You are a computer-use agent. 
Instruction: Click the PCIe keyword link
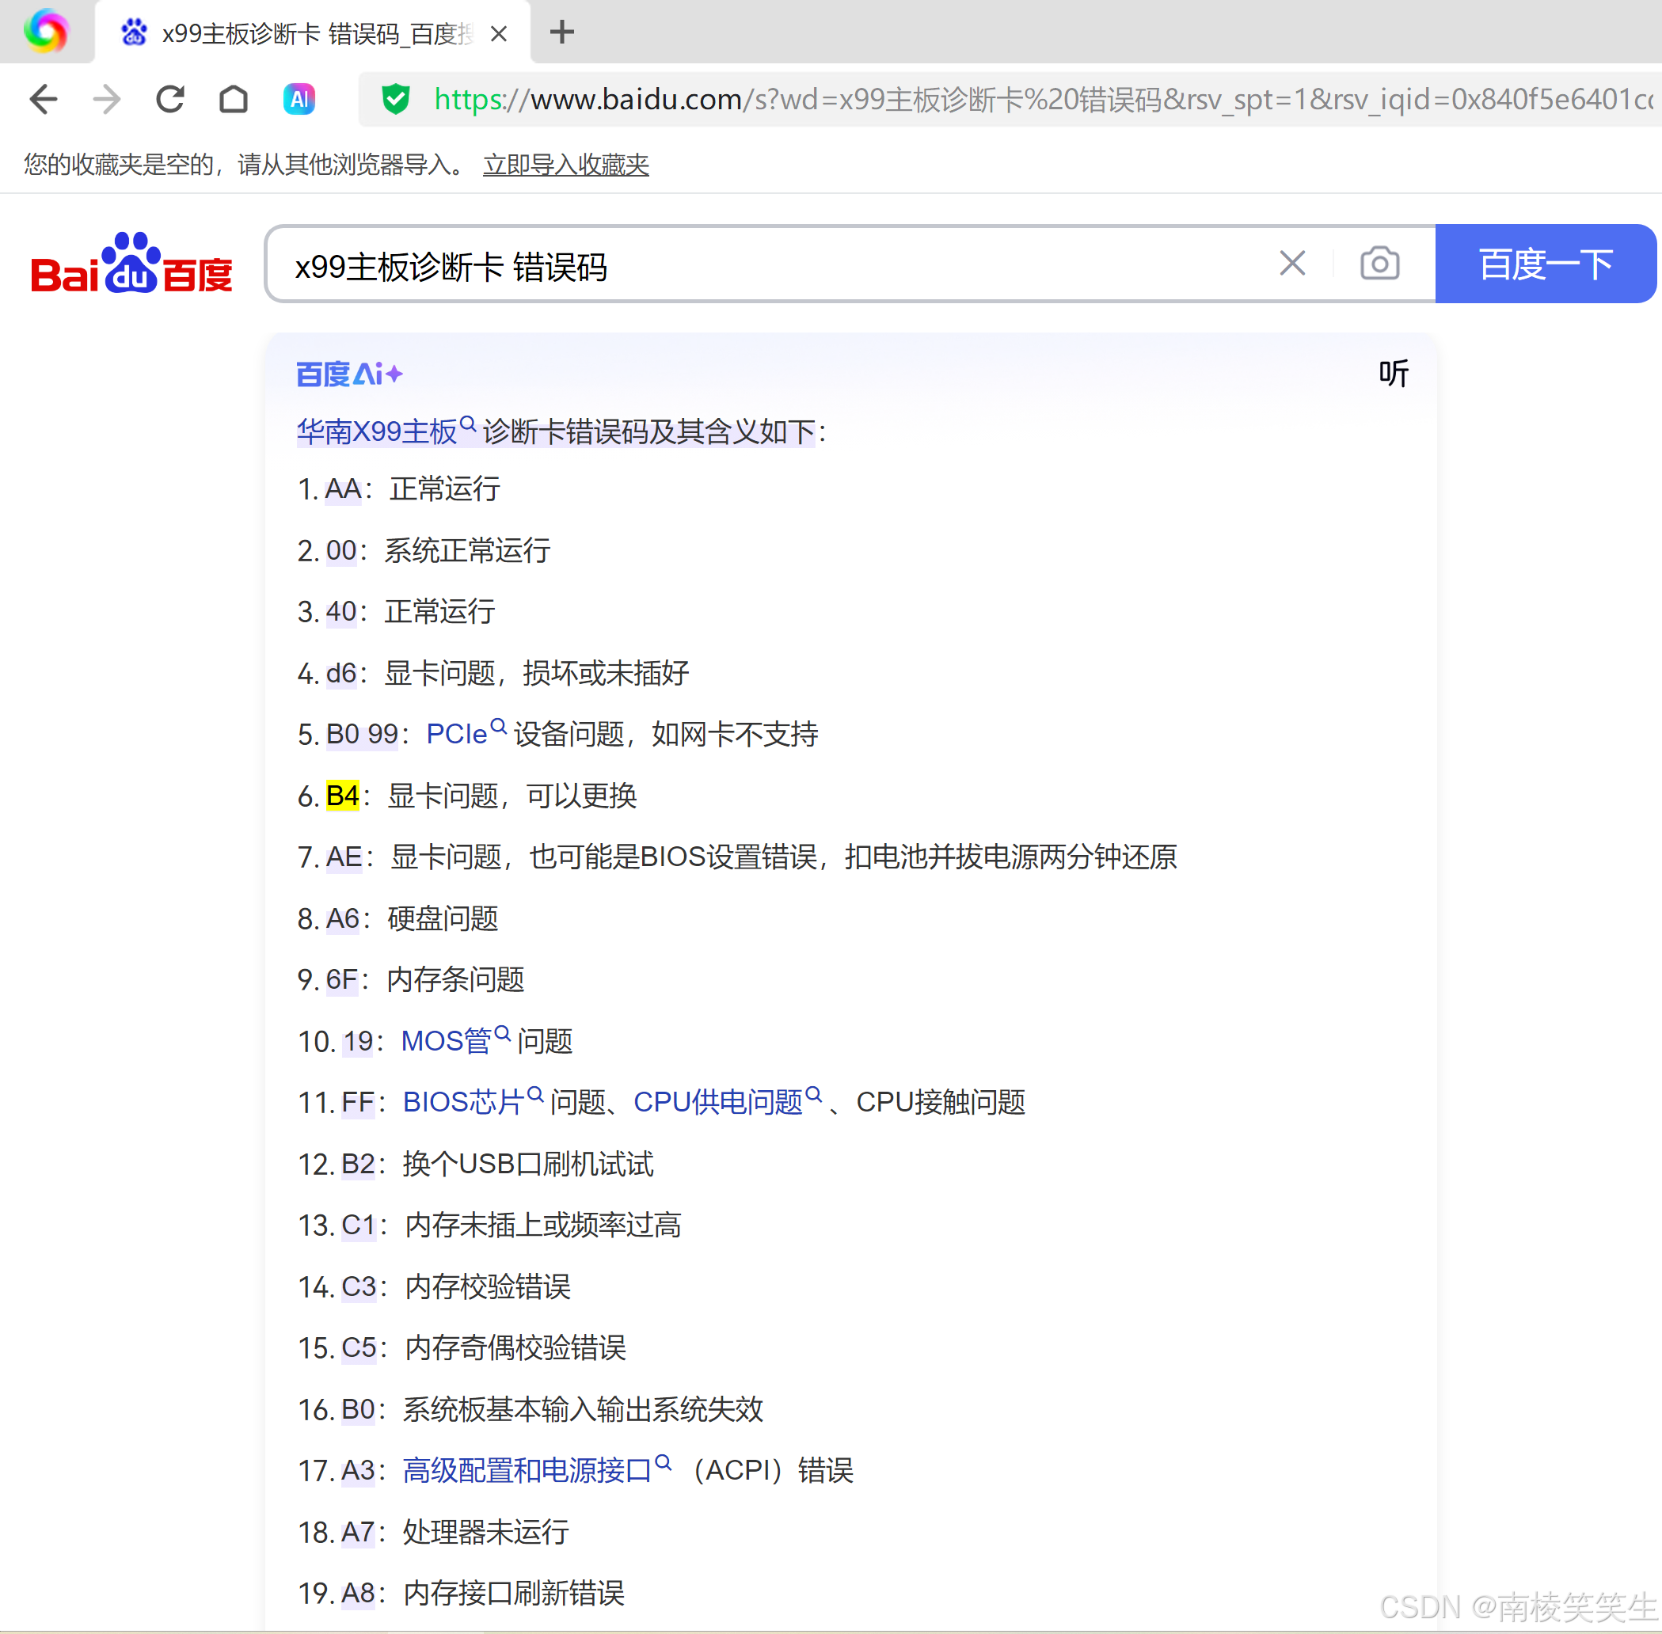[x=457, y=734]
